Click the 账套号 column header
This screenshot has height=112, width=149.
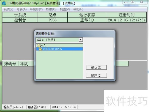(x=10, y=64)
